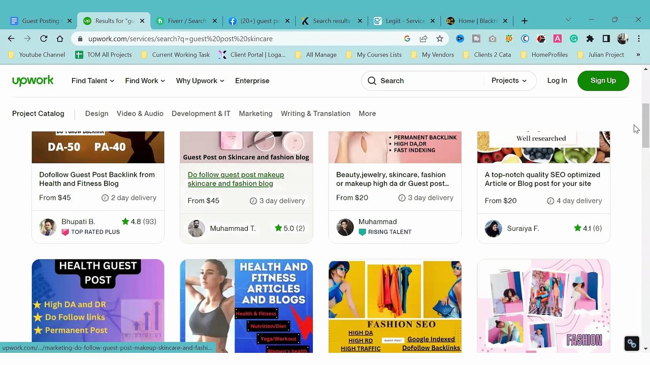Click the browser back arrow
650x365 pixels.
(x=11, y=39)
